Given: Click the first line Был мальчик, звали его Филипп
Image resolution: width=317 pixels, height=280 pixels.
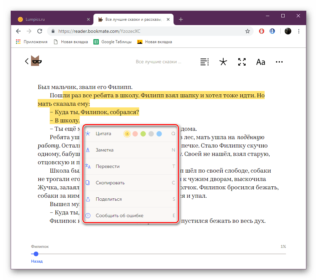Looking at the screenshot, I should [x=85, y=87].
